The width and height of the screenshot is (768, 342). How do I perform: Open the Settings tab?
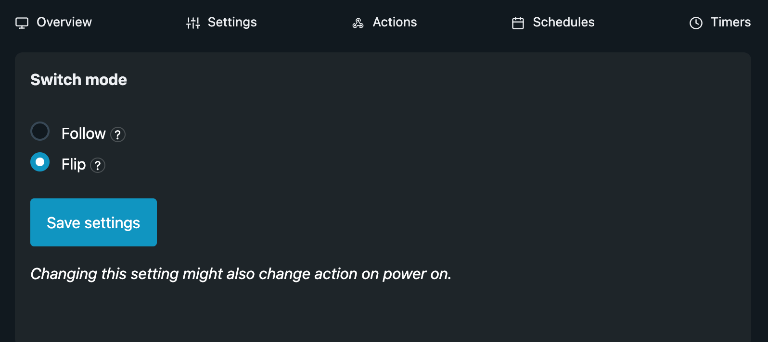(x=221, y=22)
